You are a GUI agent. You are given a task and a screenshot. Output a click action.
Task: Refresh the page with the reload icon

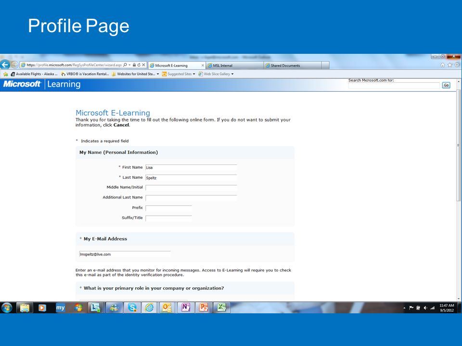(x=139, y=65)
